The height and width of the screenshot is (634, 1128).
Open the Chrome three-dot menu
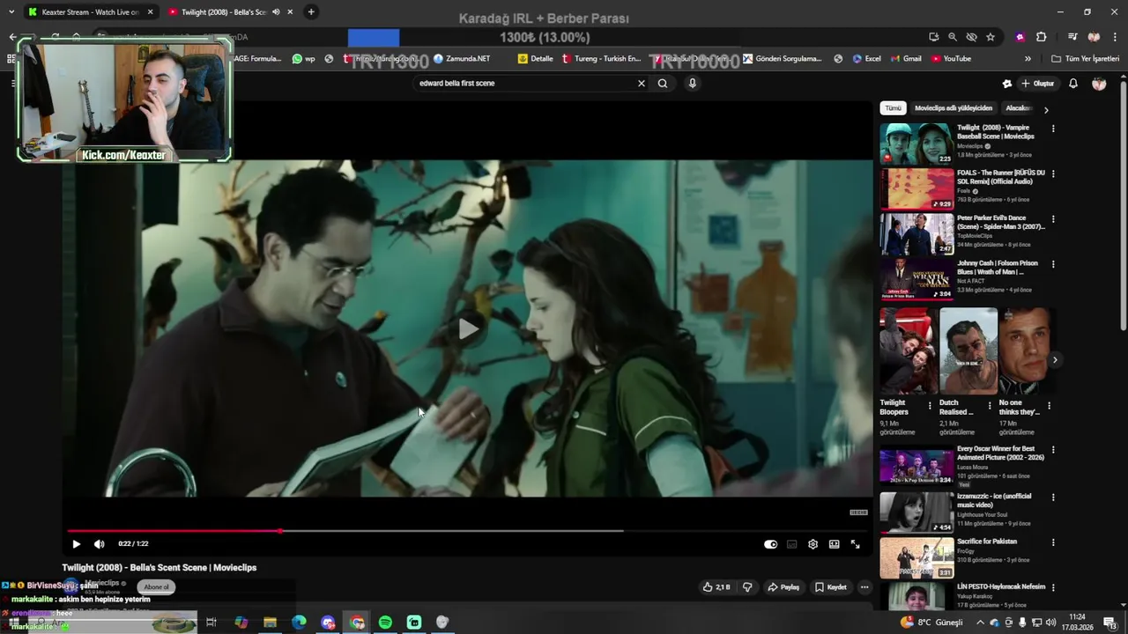click(1115, 37)
